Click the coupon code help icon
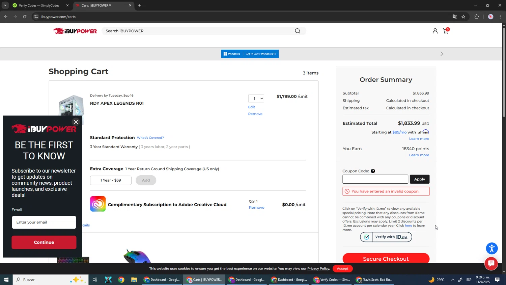Image resolution: width=506 pixels, height=285 pixels. pos(373,171)
